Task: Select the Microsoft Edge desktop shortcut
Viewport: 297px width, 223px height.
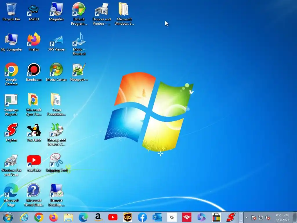Action: [11, 195]
